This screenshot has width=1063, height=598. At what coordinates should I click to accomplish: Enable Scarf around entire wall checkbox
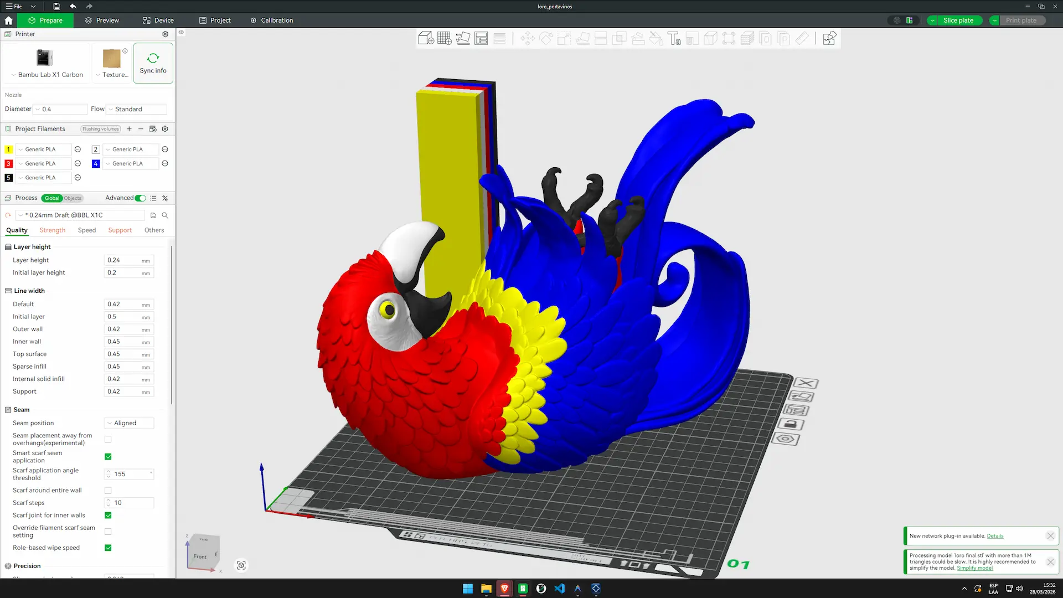(108, 491)
